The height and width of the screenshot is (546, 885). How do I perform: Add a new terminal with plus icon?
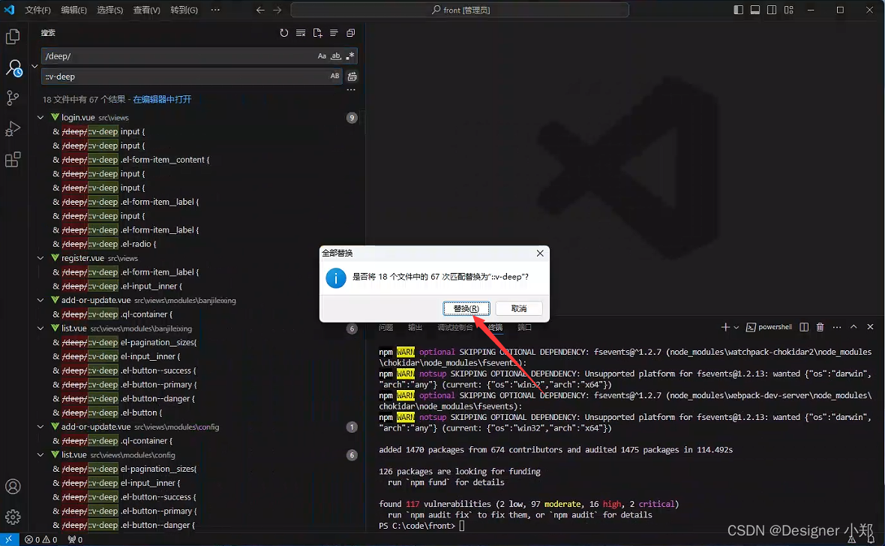(x=725, y=327)
